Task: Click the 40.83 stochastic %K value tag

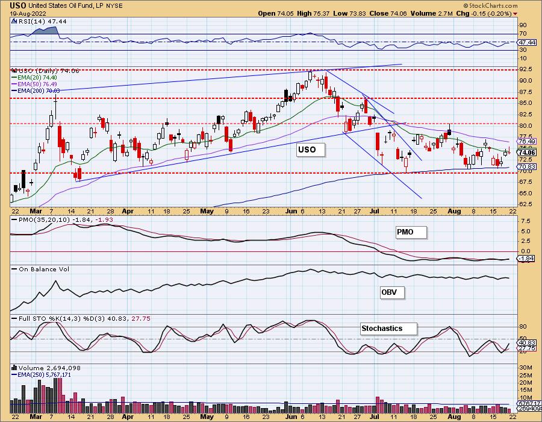Action: (x=527, y=343)
